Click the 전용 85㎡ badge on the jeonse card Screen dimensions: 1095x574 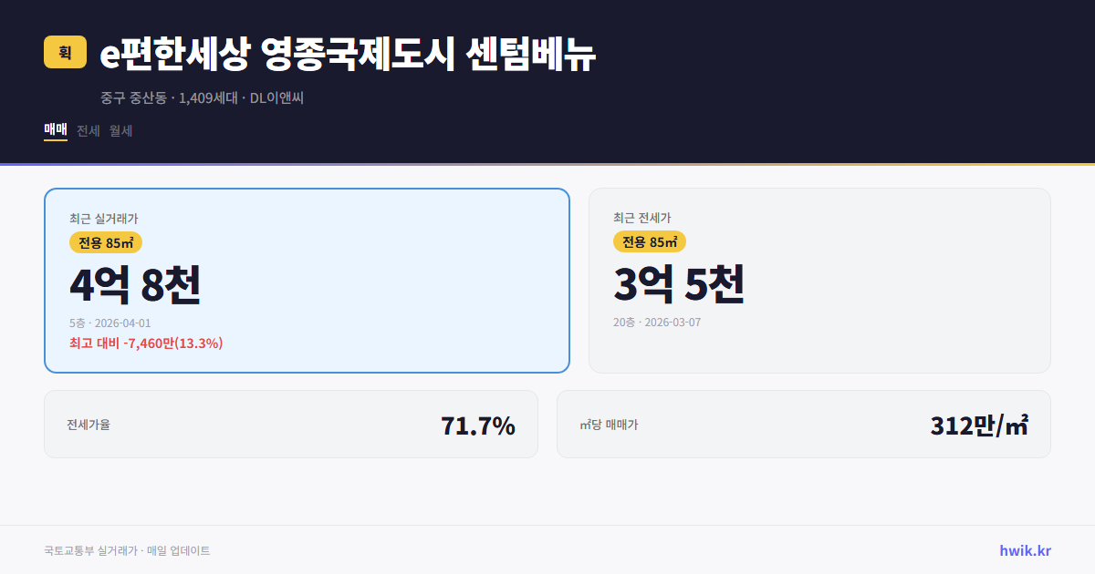point(650,242)
